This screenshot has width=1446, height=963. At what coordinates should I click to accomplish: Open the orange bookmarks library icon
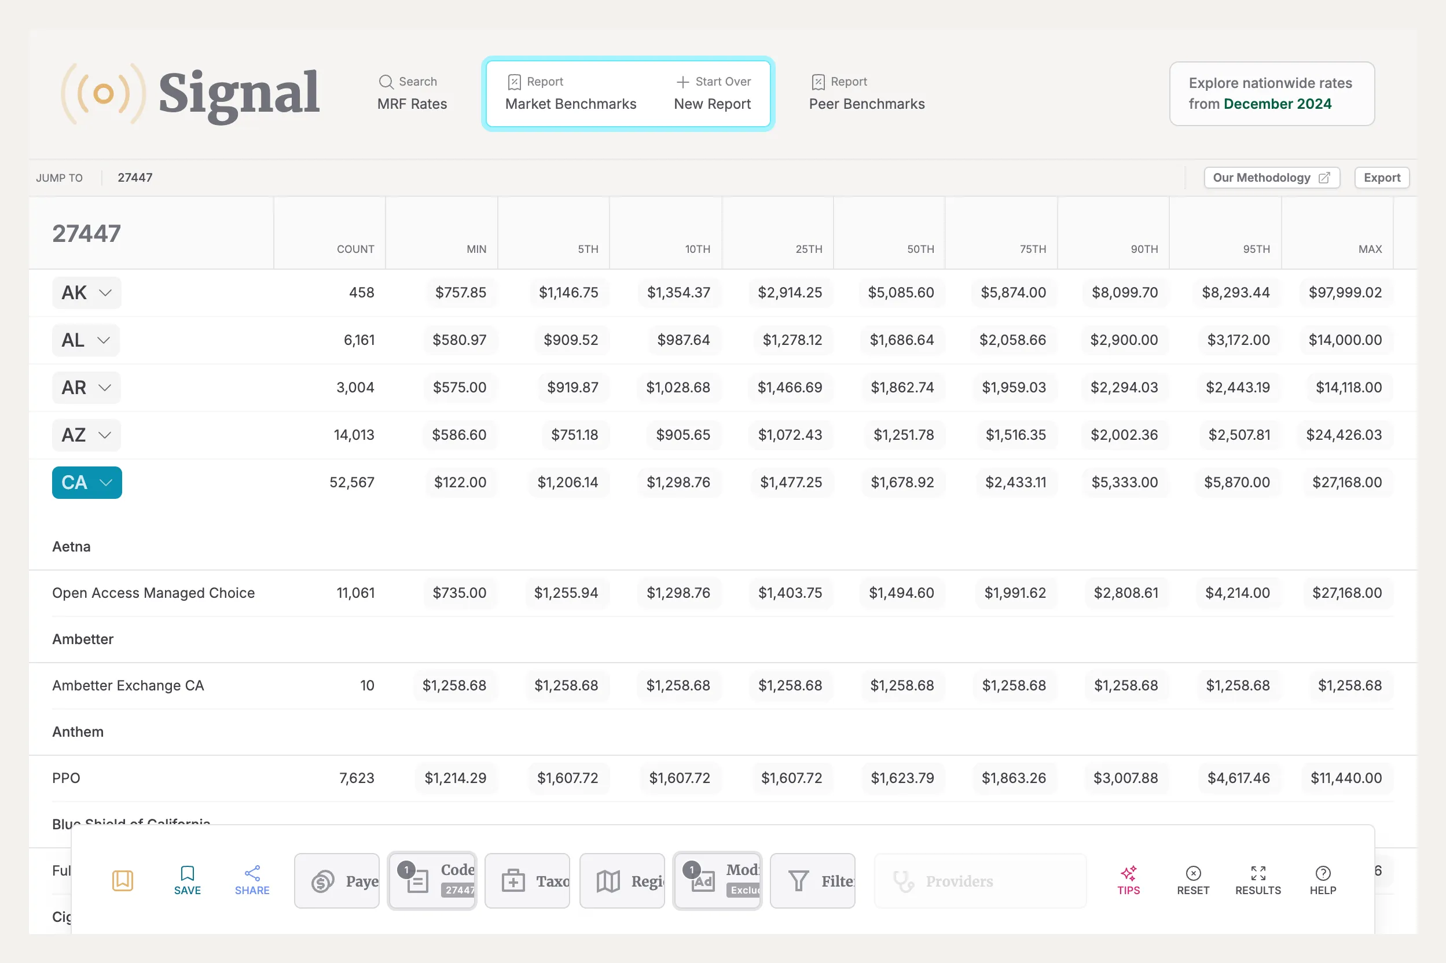pyautogui.click(x=123, y=880)
